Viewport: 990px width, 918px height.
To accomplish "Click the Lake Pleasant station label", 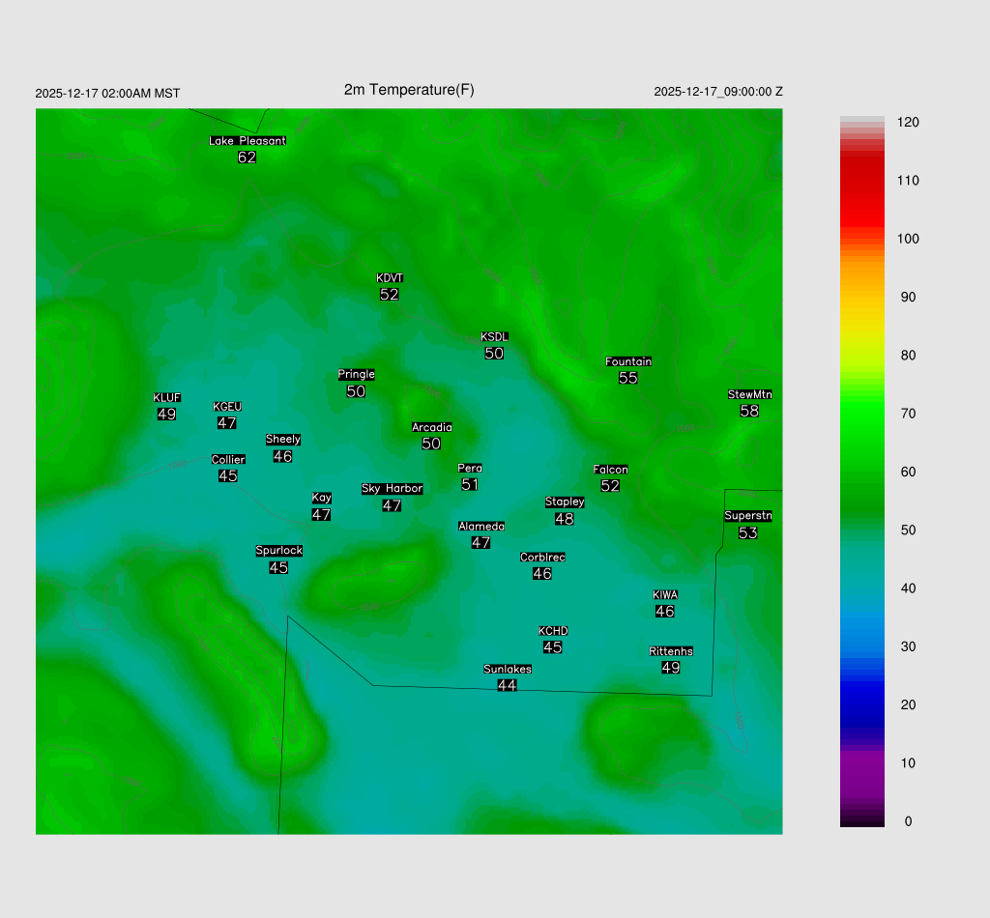I will point(247,141).
